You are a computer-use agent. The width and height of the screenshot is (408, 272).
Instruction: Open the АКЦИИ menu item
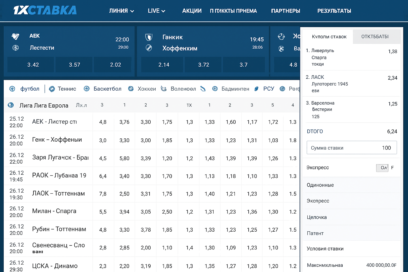[192, 11]
